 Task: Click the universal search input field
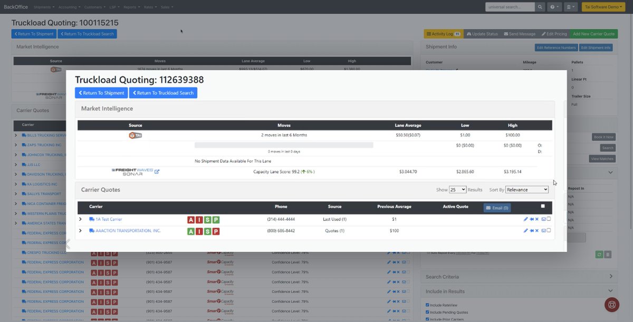pyautogui.click(x=510, y=7)
